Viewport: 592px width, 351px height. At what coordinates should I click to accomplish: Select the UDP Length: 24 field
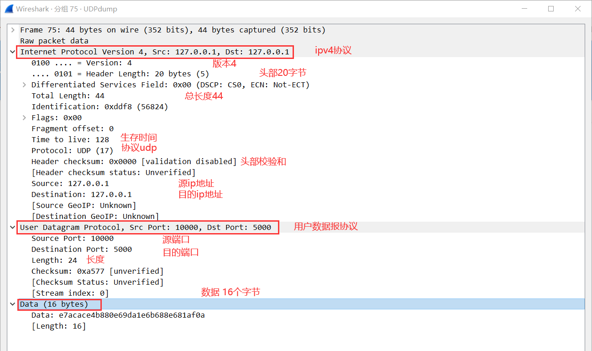(54, 260)
